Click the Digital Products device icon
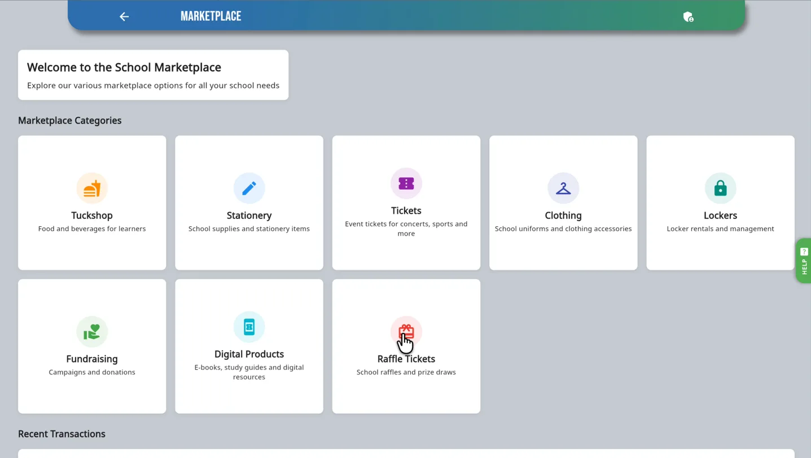This screenshot has width=811, height=458. pyautogui.click(x=249, y=327)
